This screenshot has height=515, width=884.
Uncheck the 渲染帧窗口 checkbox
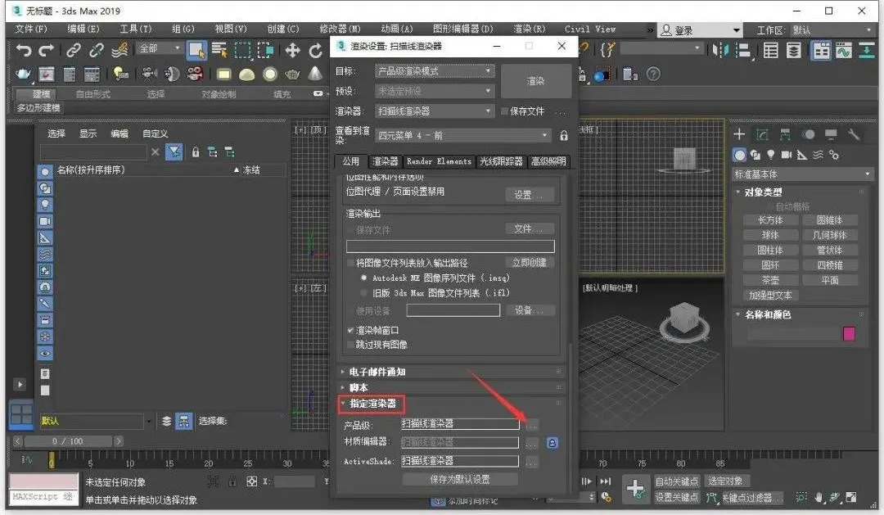[350, 330]
